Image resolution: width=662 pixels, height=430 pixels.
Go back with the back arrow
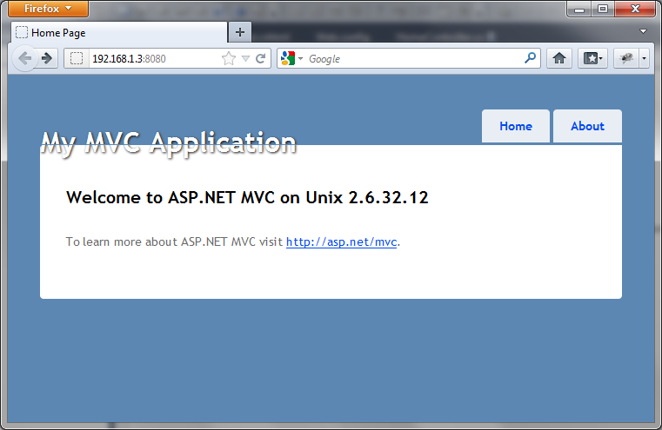25,58
